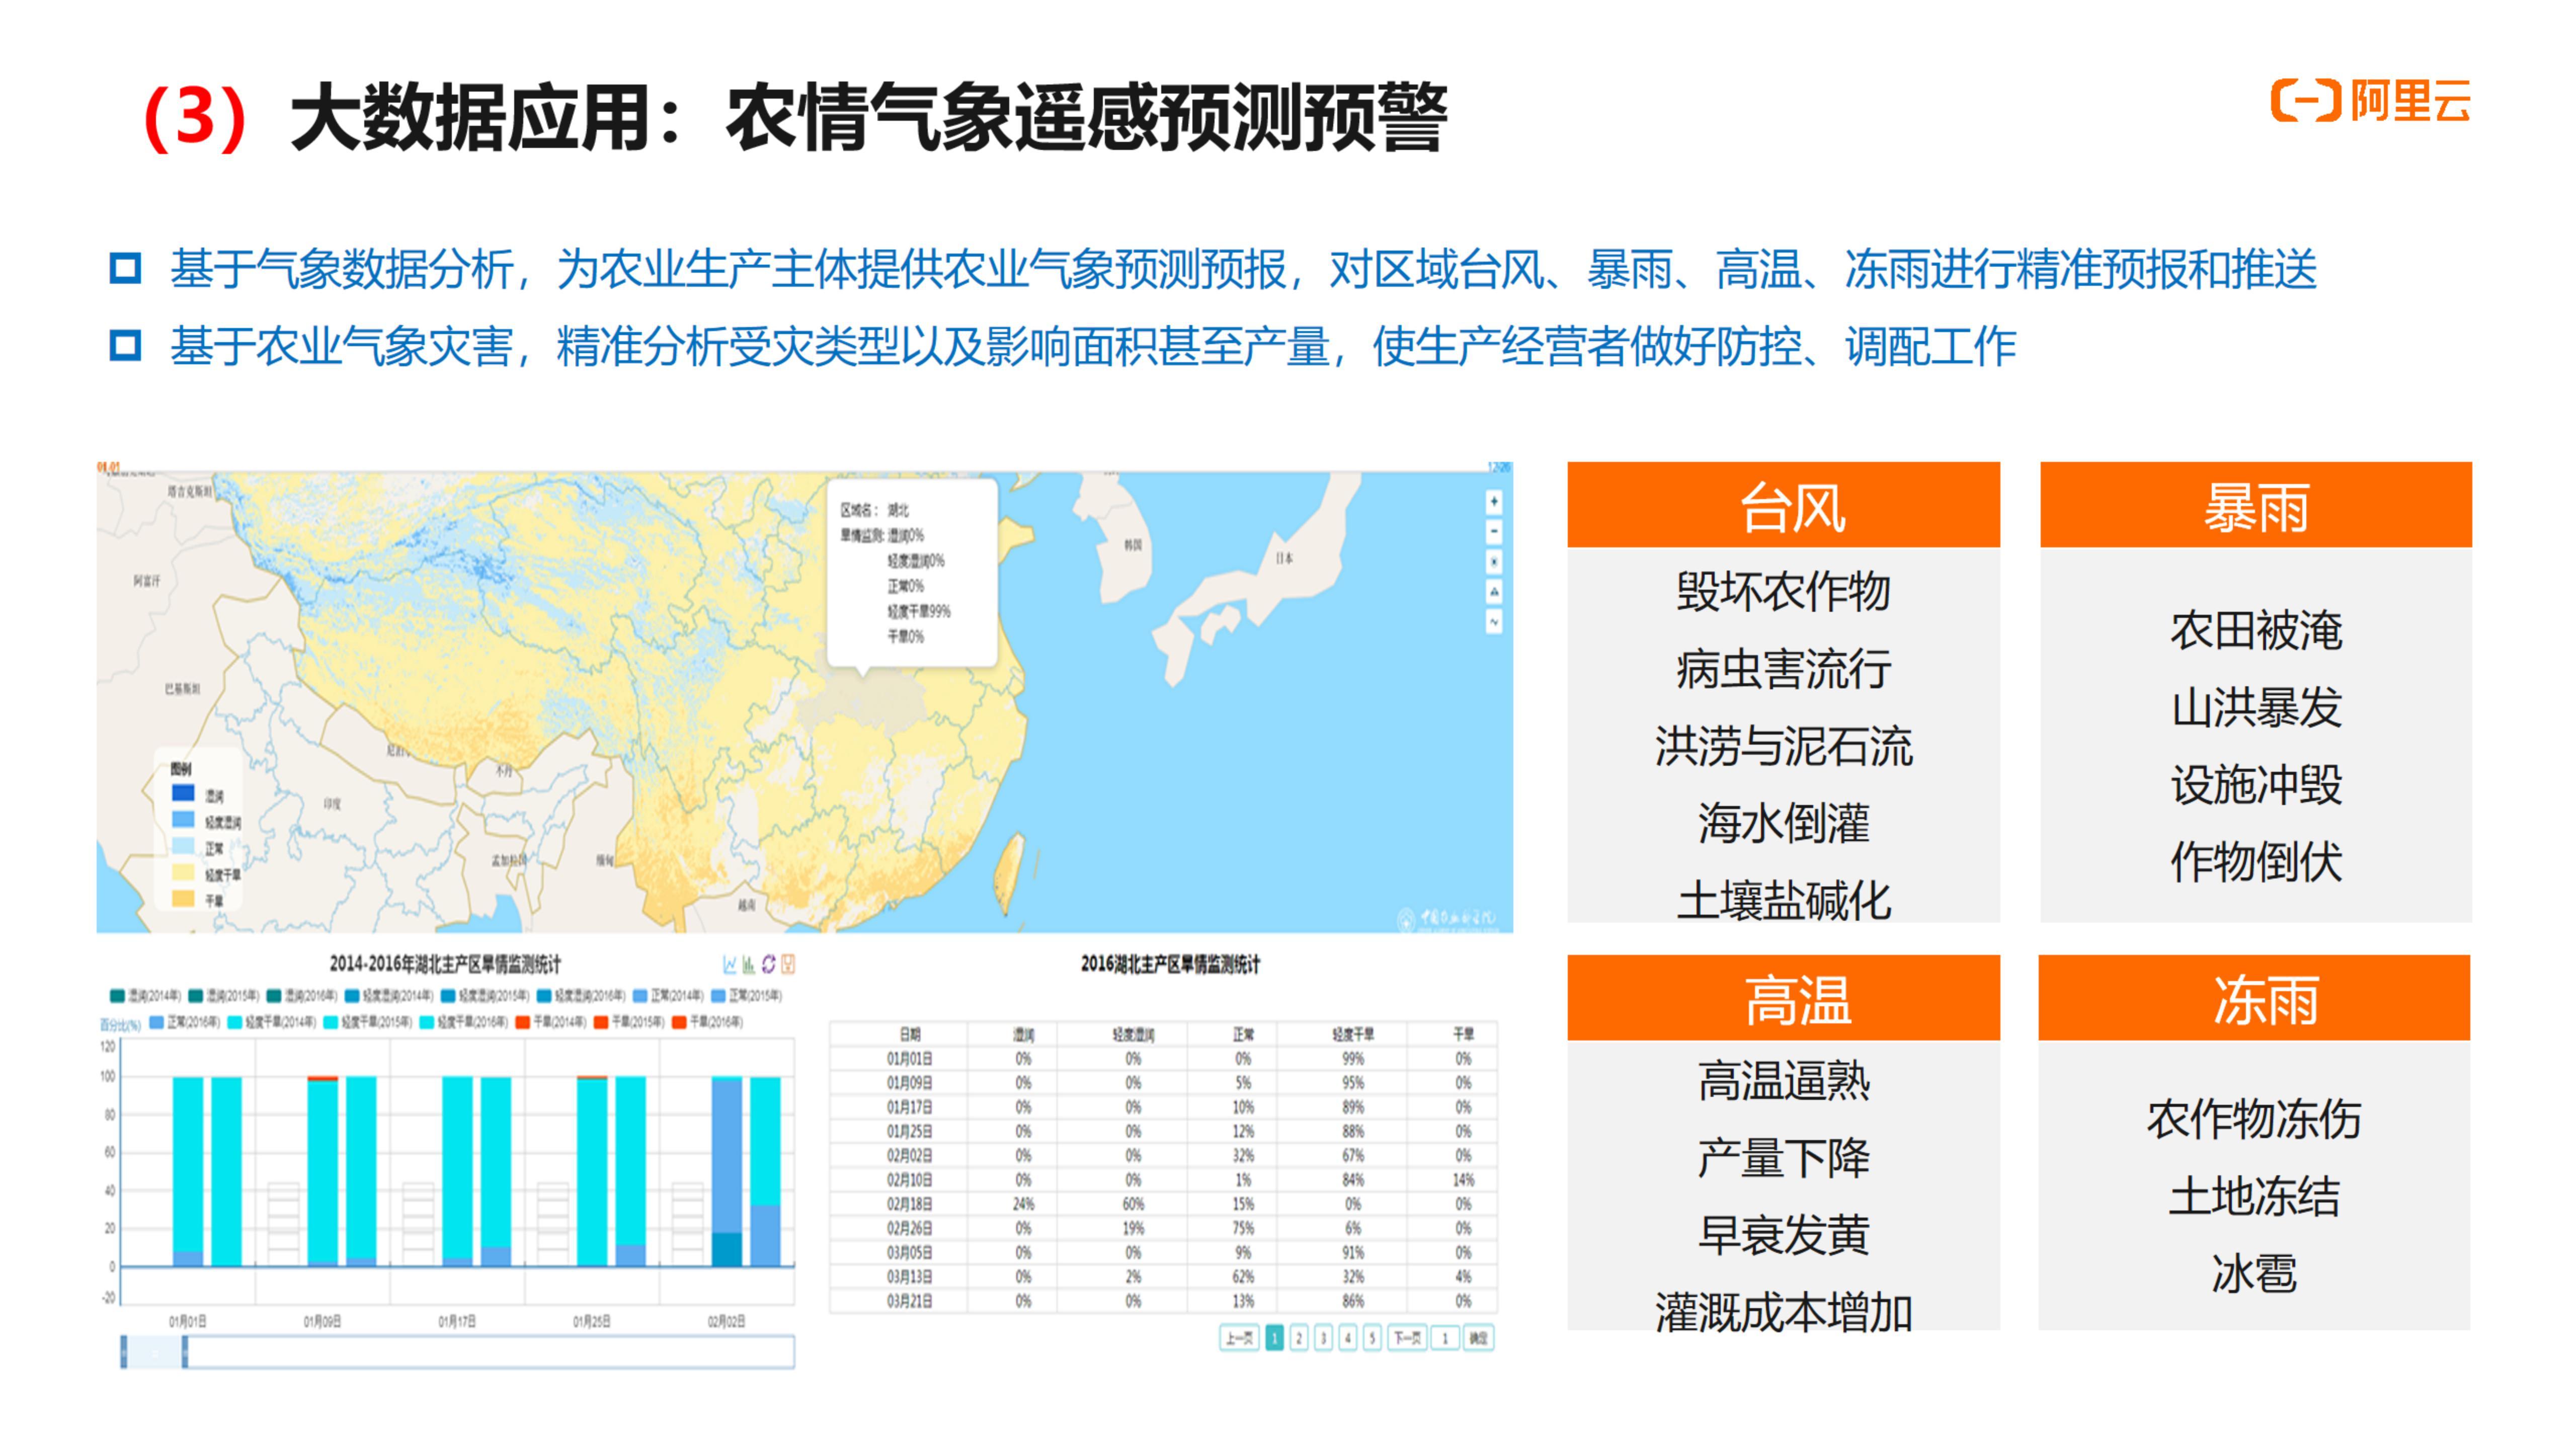Screen dimensions: 2576x1449
Task: Toggle the 干旱(2016年) legend series
Action: (708, 1022)
